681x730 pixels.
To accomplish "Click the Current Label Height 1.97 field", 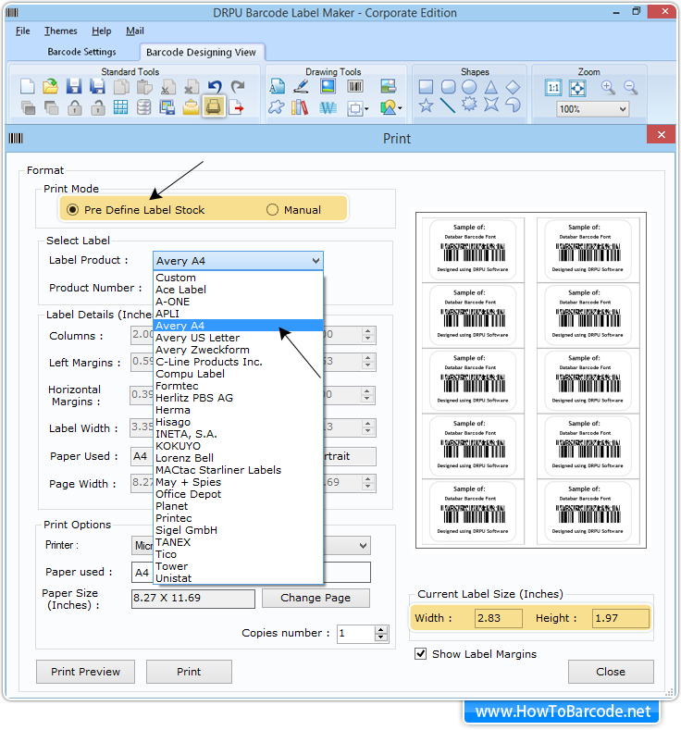I will [621, 618].
